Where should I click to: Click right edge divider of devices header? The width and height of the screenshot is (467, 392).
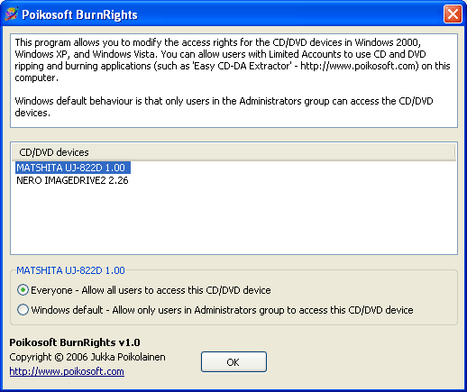tap(455, 152)
